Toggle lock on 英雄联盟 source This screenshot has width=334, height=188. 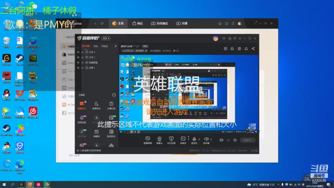(82, 63)
